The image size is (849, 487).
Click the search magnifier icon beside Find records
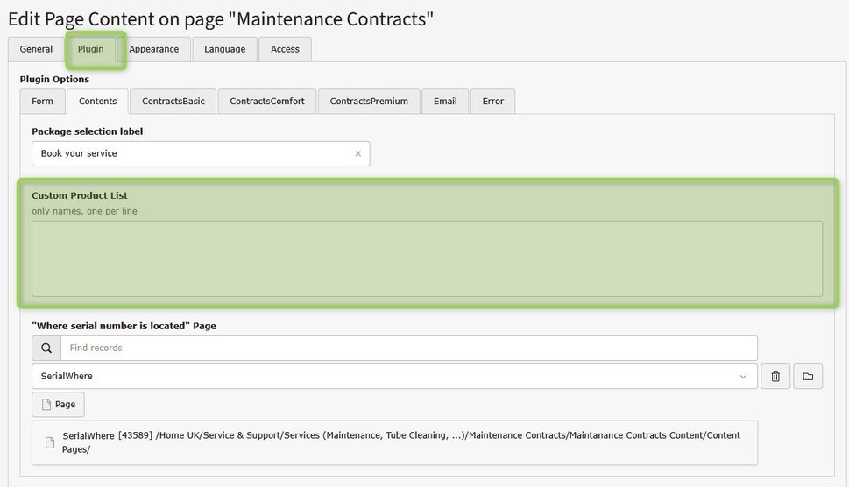click(x=46, y=348)
